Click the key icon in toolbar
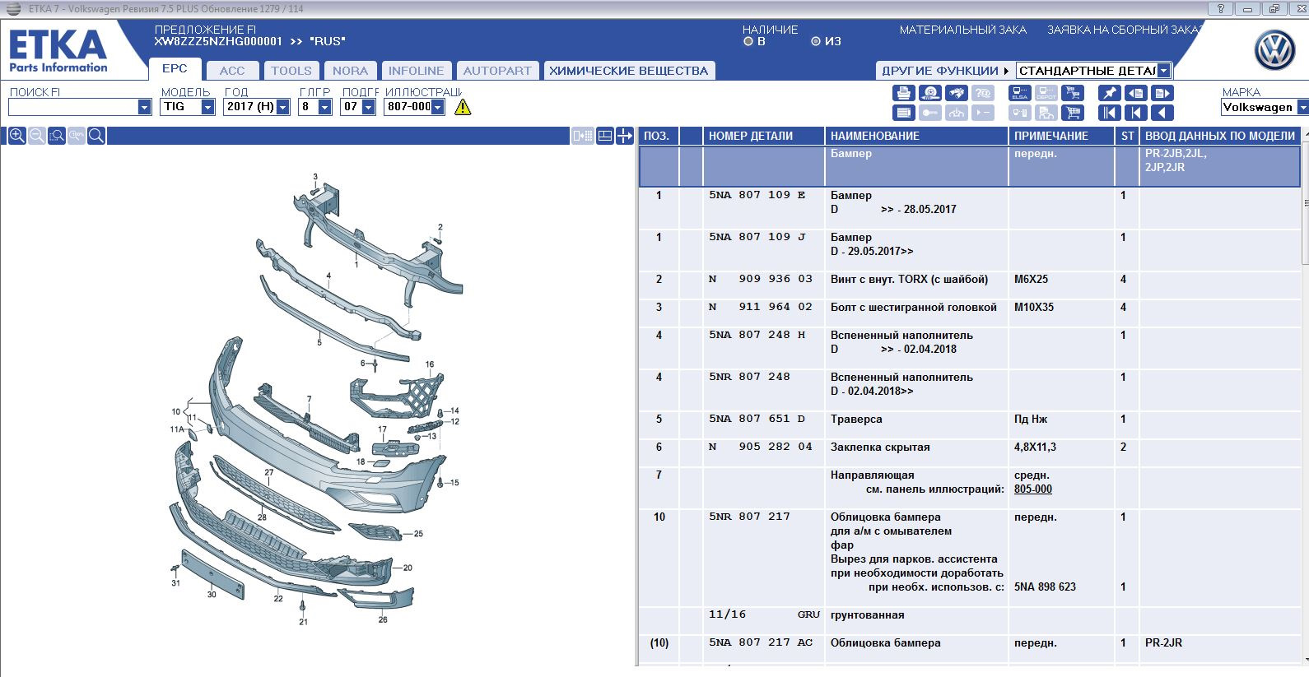This screenshot has width=1309, height=677. tap(930, 113)
